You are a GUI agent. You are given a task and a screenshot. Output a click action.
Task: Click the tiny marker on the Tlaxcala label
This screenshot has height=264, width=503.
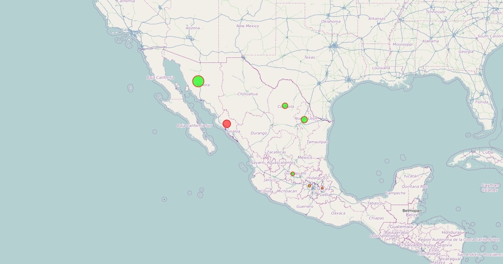(322, 188)
